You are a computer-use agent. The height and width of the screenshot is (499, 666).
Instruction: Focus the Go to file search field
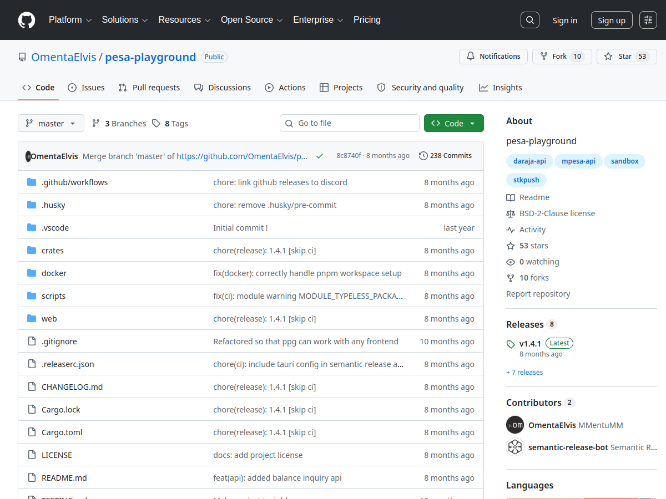[x=350, y=123]
